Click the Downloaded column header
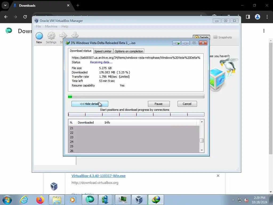The image size is (273, 205). (86, 123)
